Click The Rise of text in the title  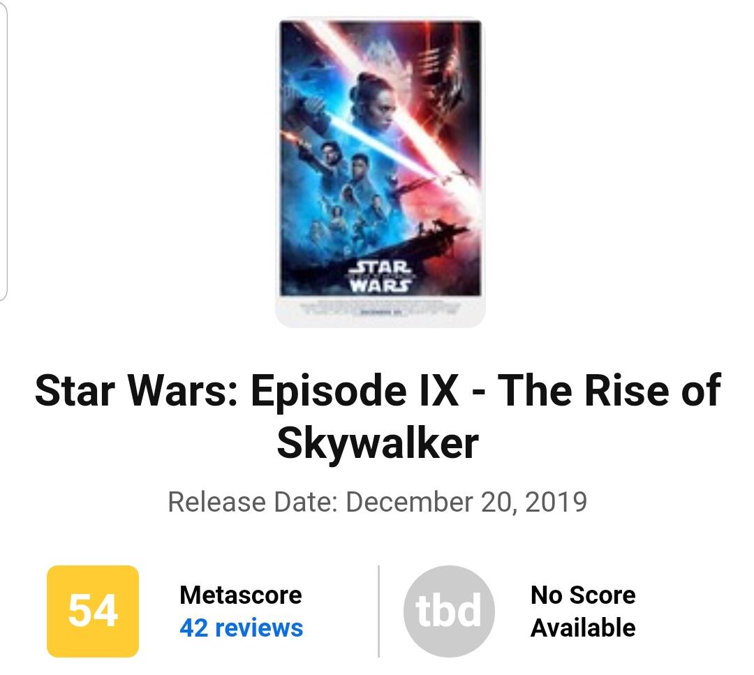coord(594,390)
